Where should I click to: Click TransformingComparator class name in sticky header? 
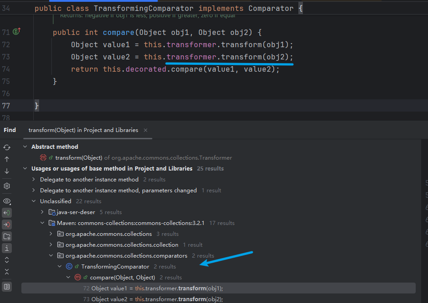coord(144,9)
